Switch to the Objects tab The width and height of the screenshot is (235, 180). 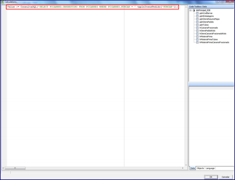click(x=200, y=168)
